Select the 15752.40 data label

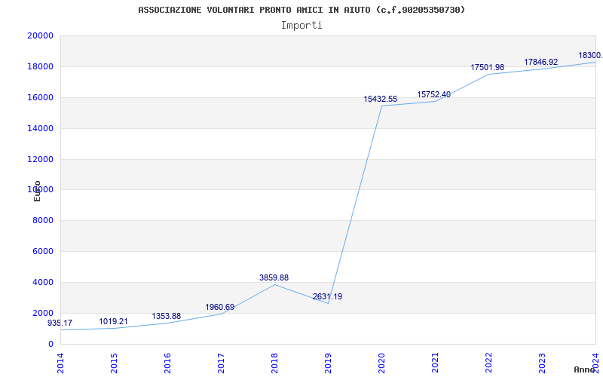(x=434, y=95)
